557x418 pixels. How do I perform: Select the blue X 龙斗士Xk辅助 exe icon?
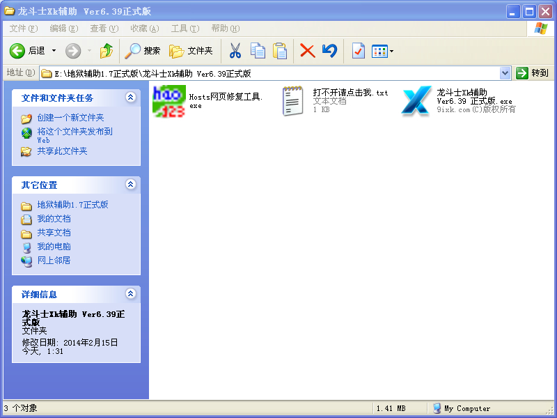(416, 101)
